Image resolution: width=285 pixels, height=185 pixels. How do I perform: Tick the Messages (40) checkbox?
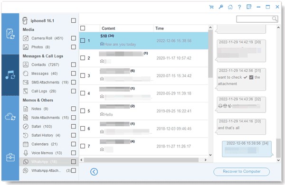[74, 74]
